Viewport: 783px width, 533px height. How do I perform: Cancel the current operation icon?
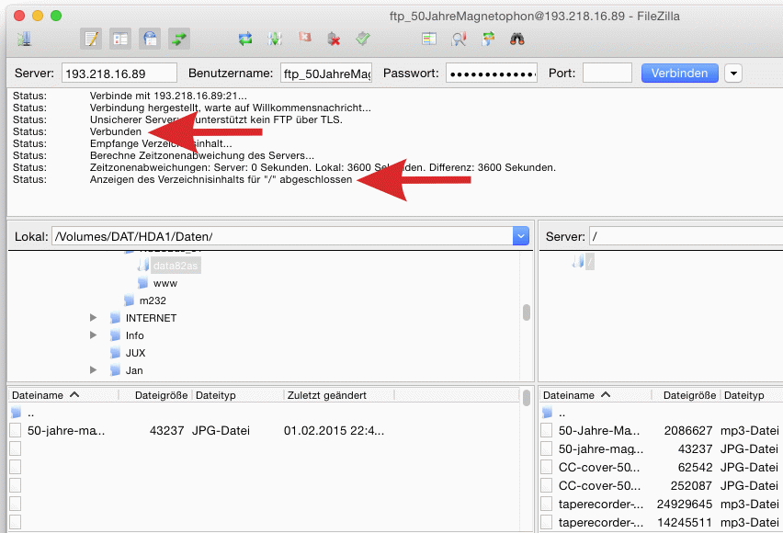[304, 38]
